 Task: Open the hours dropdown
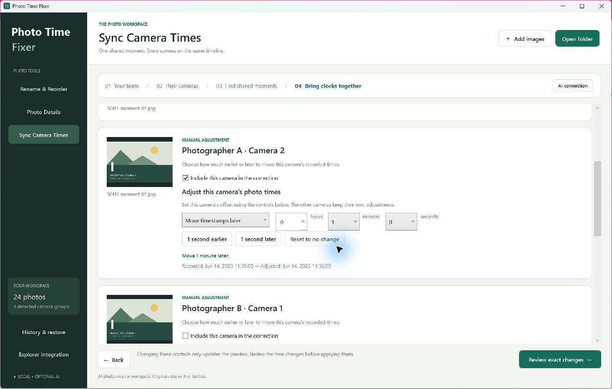[x=291, y=222]
